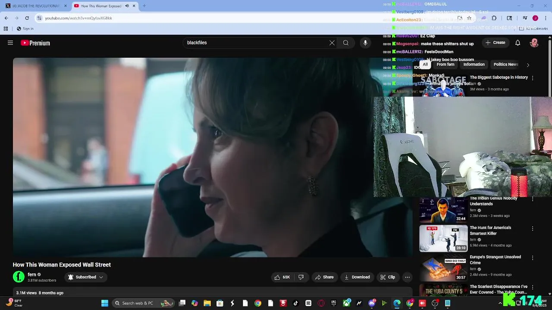The image size is (552, 310).
Task: Start voice search with microphone icon
Action: point(365,43)
